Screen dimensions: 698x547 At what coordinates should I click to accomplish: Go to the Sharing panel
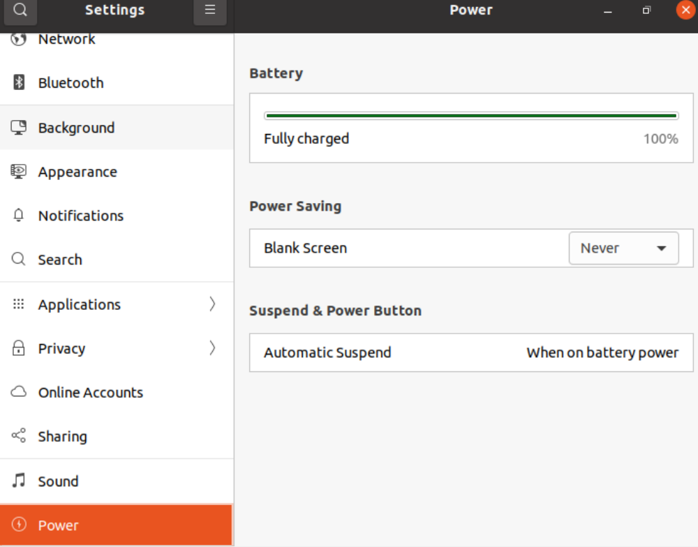[x=117, y=436]
